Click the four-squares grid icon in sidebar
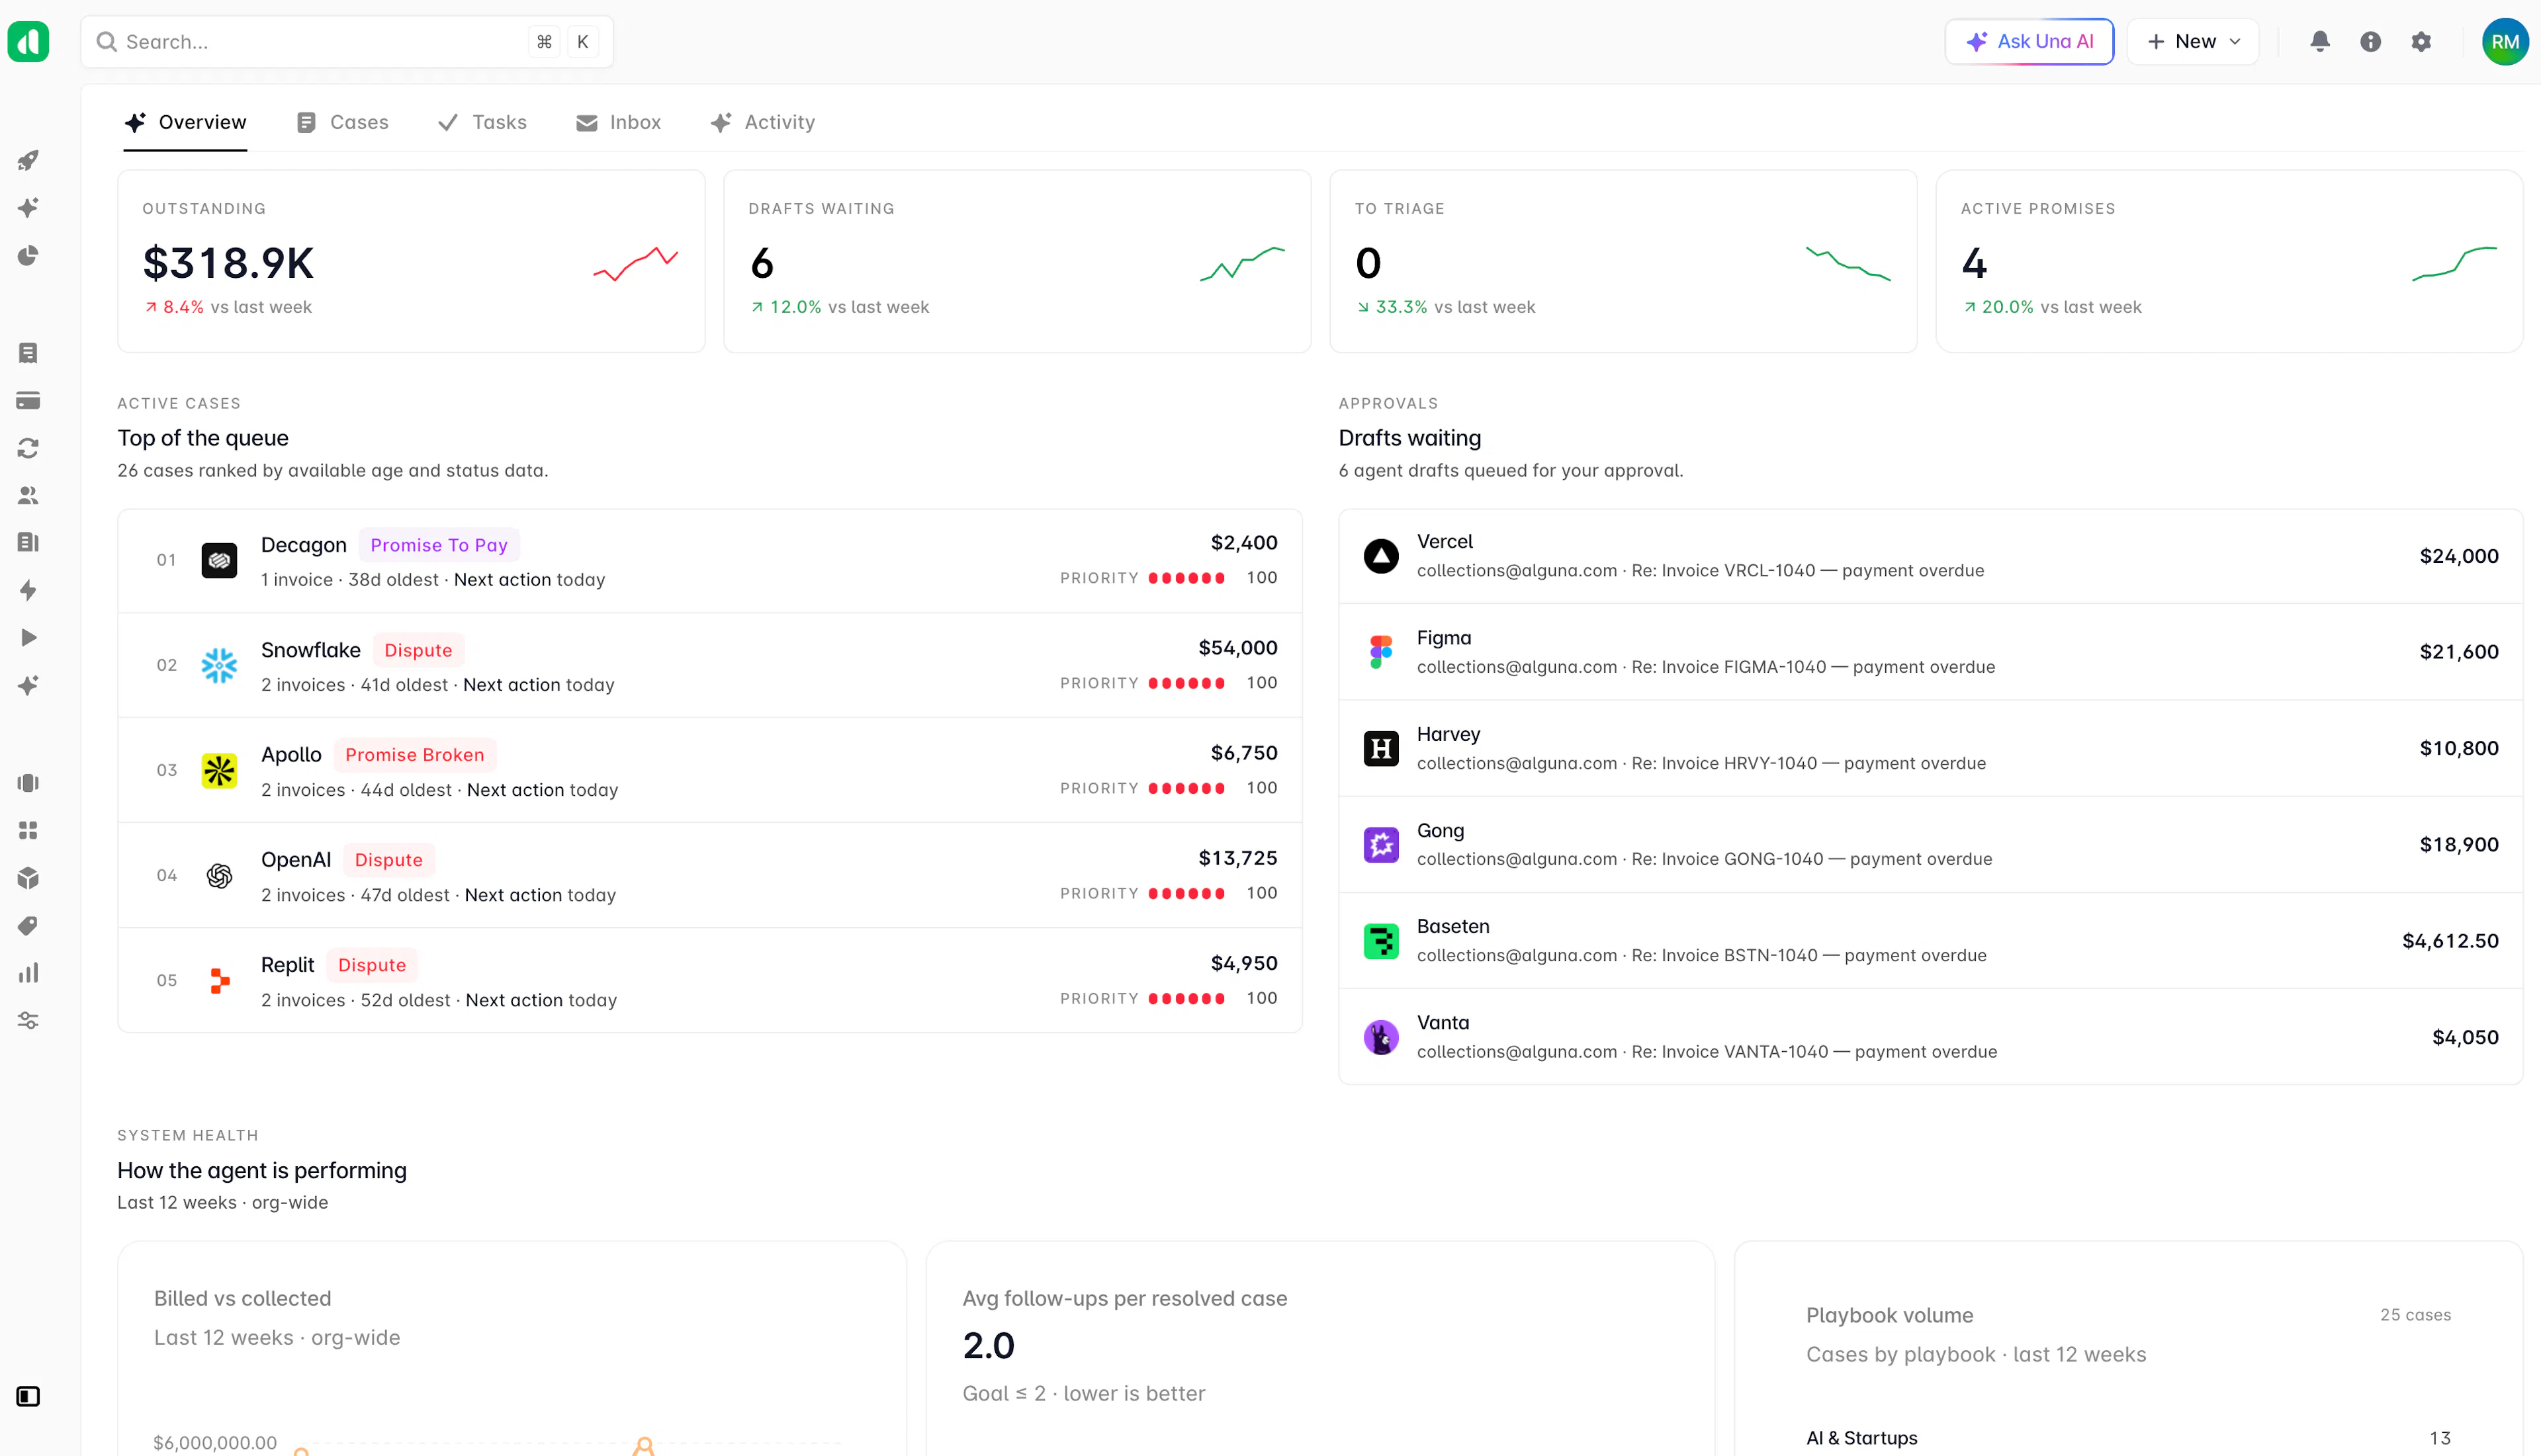The image size is (2541, 1456). coord(28,830)
